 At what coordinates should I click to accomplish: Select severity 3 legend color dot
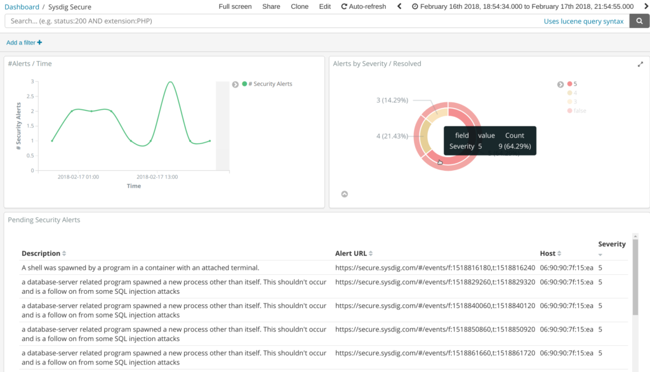tap(569, 102)
